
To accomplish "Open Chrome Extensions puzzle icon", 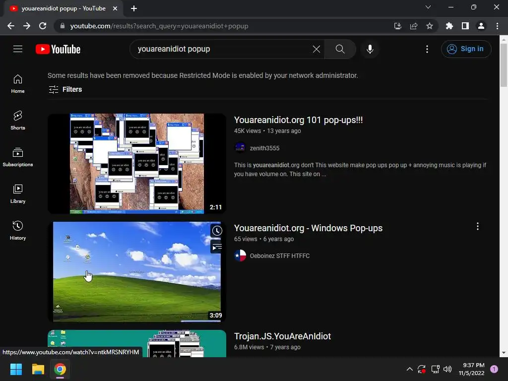I will click(x=449, y=26).
